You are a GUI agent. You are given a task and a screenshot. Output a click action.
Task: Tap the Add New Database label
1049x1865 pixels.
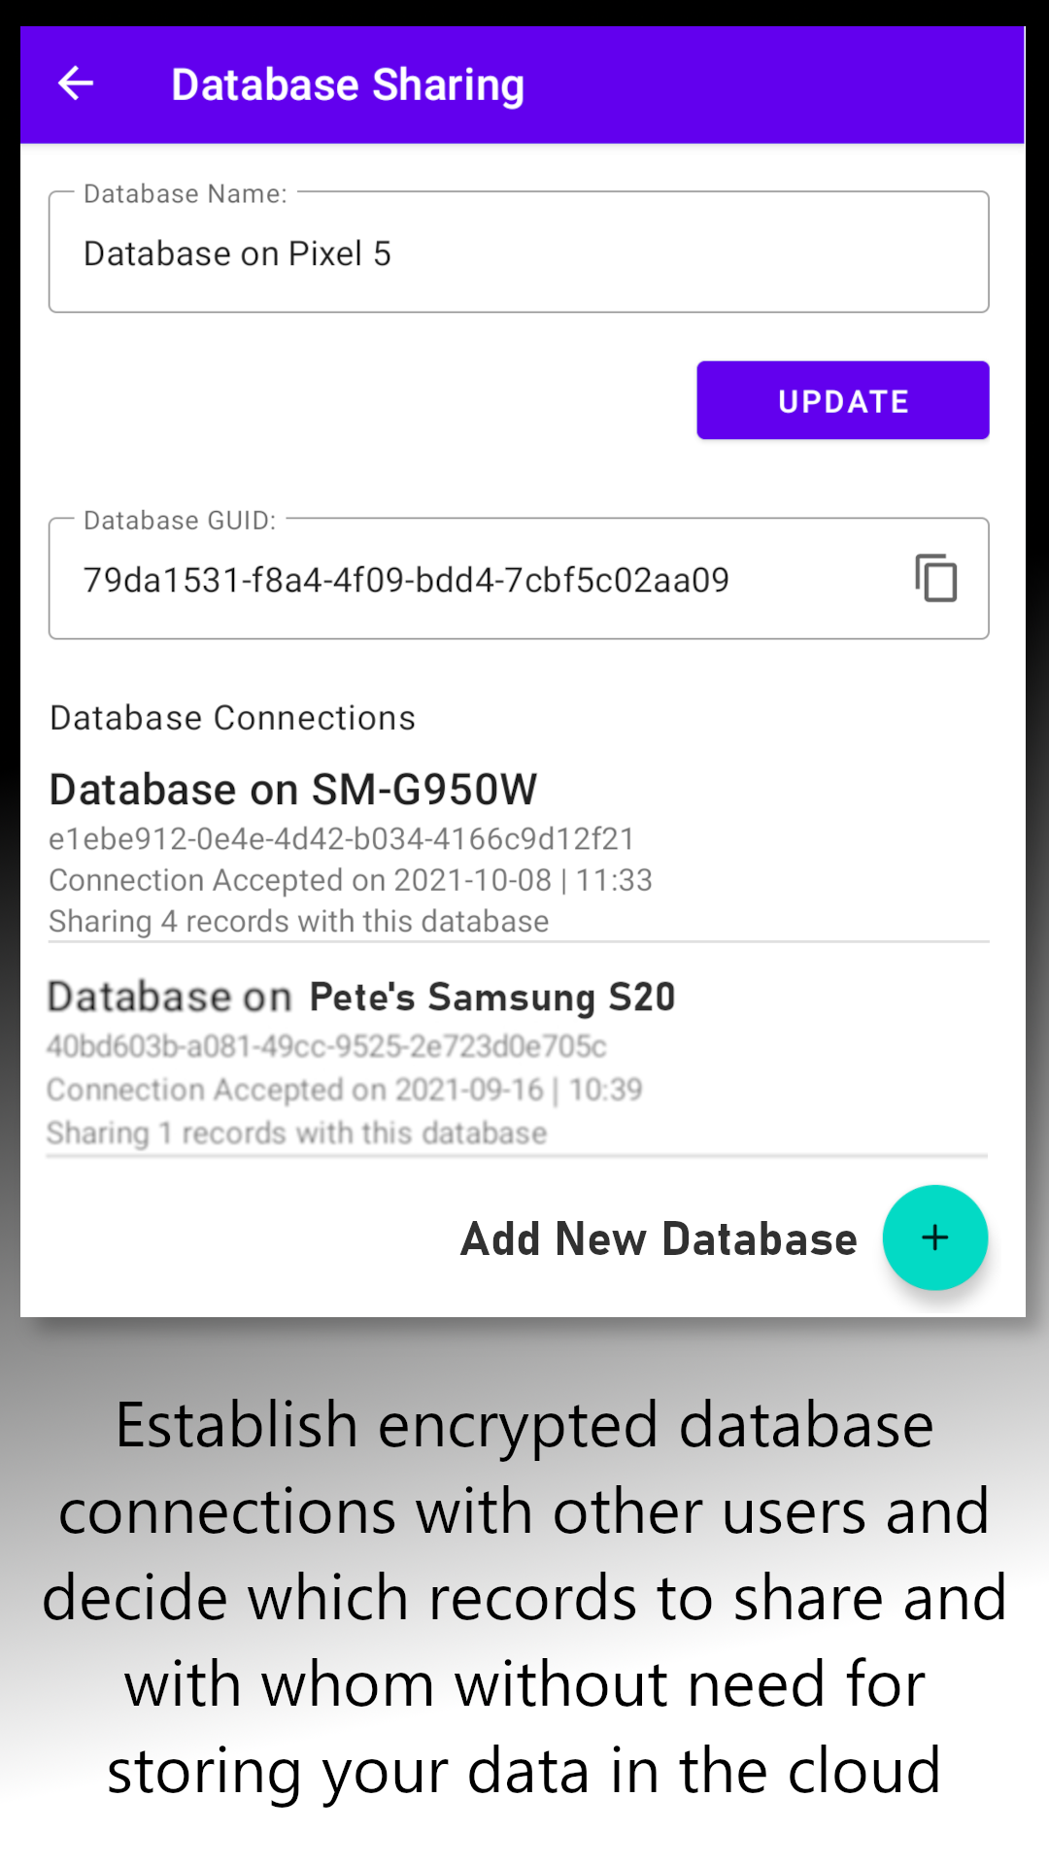(659, 1239)
